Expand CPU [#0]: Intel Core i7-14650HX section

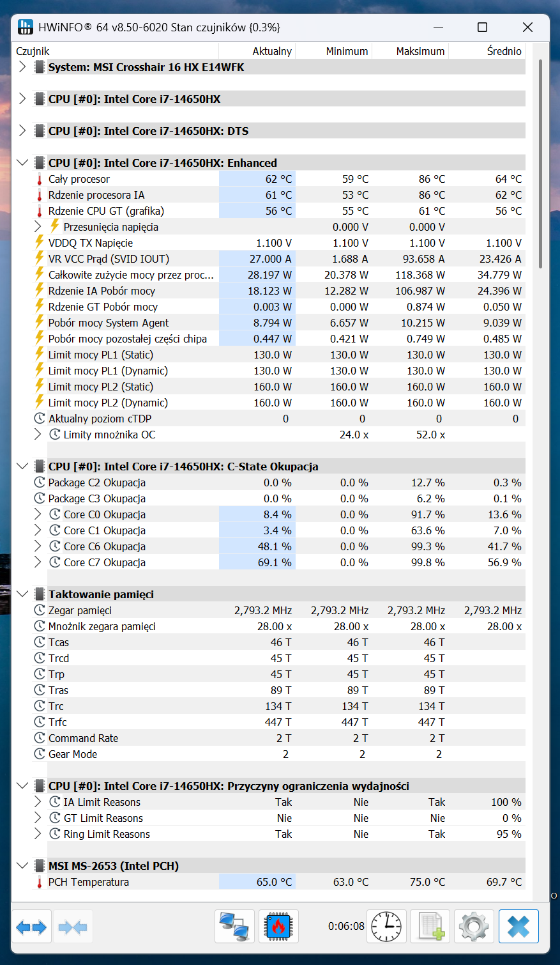point(22,98)
